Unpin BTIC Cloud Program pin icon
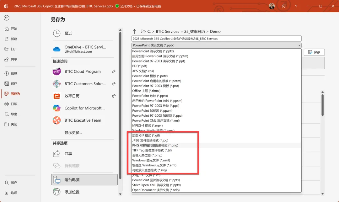 coord(114,72)
